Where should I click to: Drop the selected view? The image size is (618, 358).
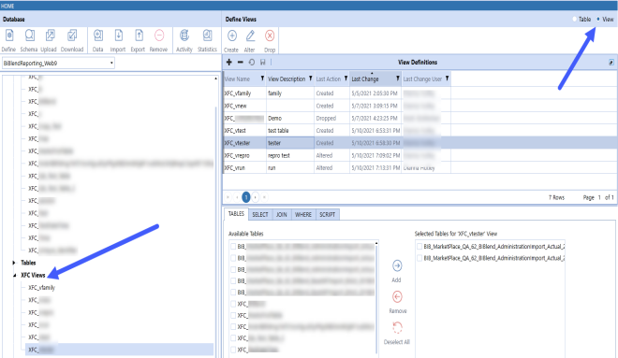[x=270, y=36]
